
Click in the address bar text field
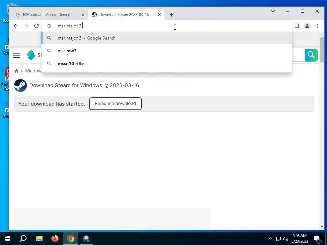click(167, 26)
